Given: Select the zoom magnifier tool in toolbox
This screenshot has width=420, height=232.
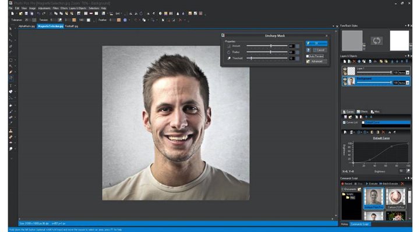Looking at the screenshot, I should (10, 35).
